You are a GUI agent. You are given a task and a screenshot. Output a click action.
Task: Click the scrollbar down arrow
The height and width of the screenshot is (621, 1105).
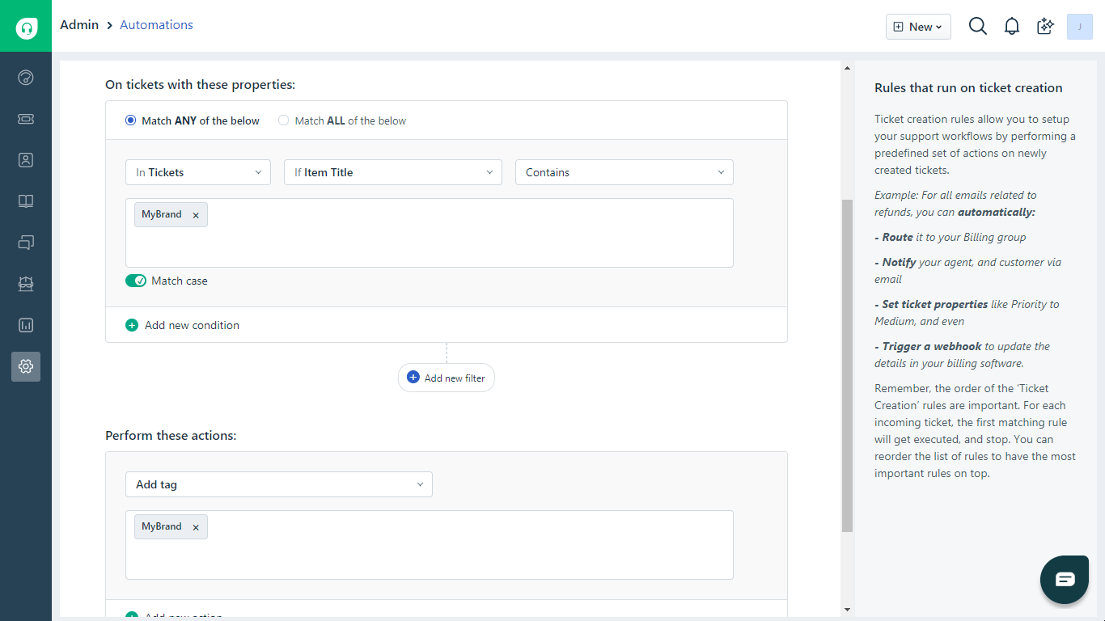point(847,609)
